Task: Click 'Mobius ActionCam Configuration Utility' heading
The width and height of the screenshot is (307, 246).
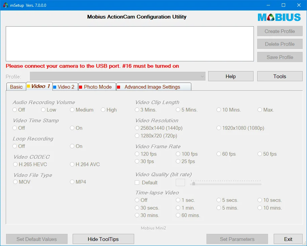Action: (x=137, y=17)
